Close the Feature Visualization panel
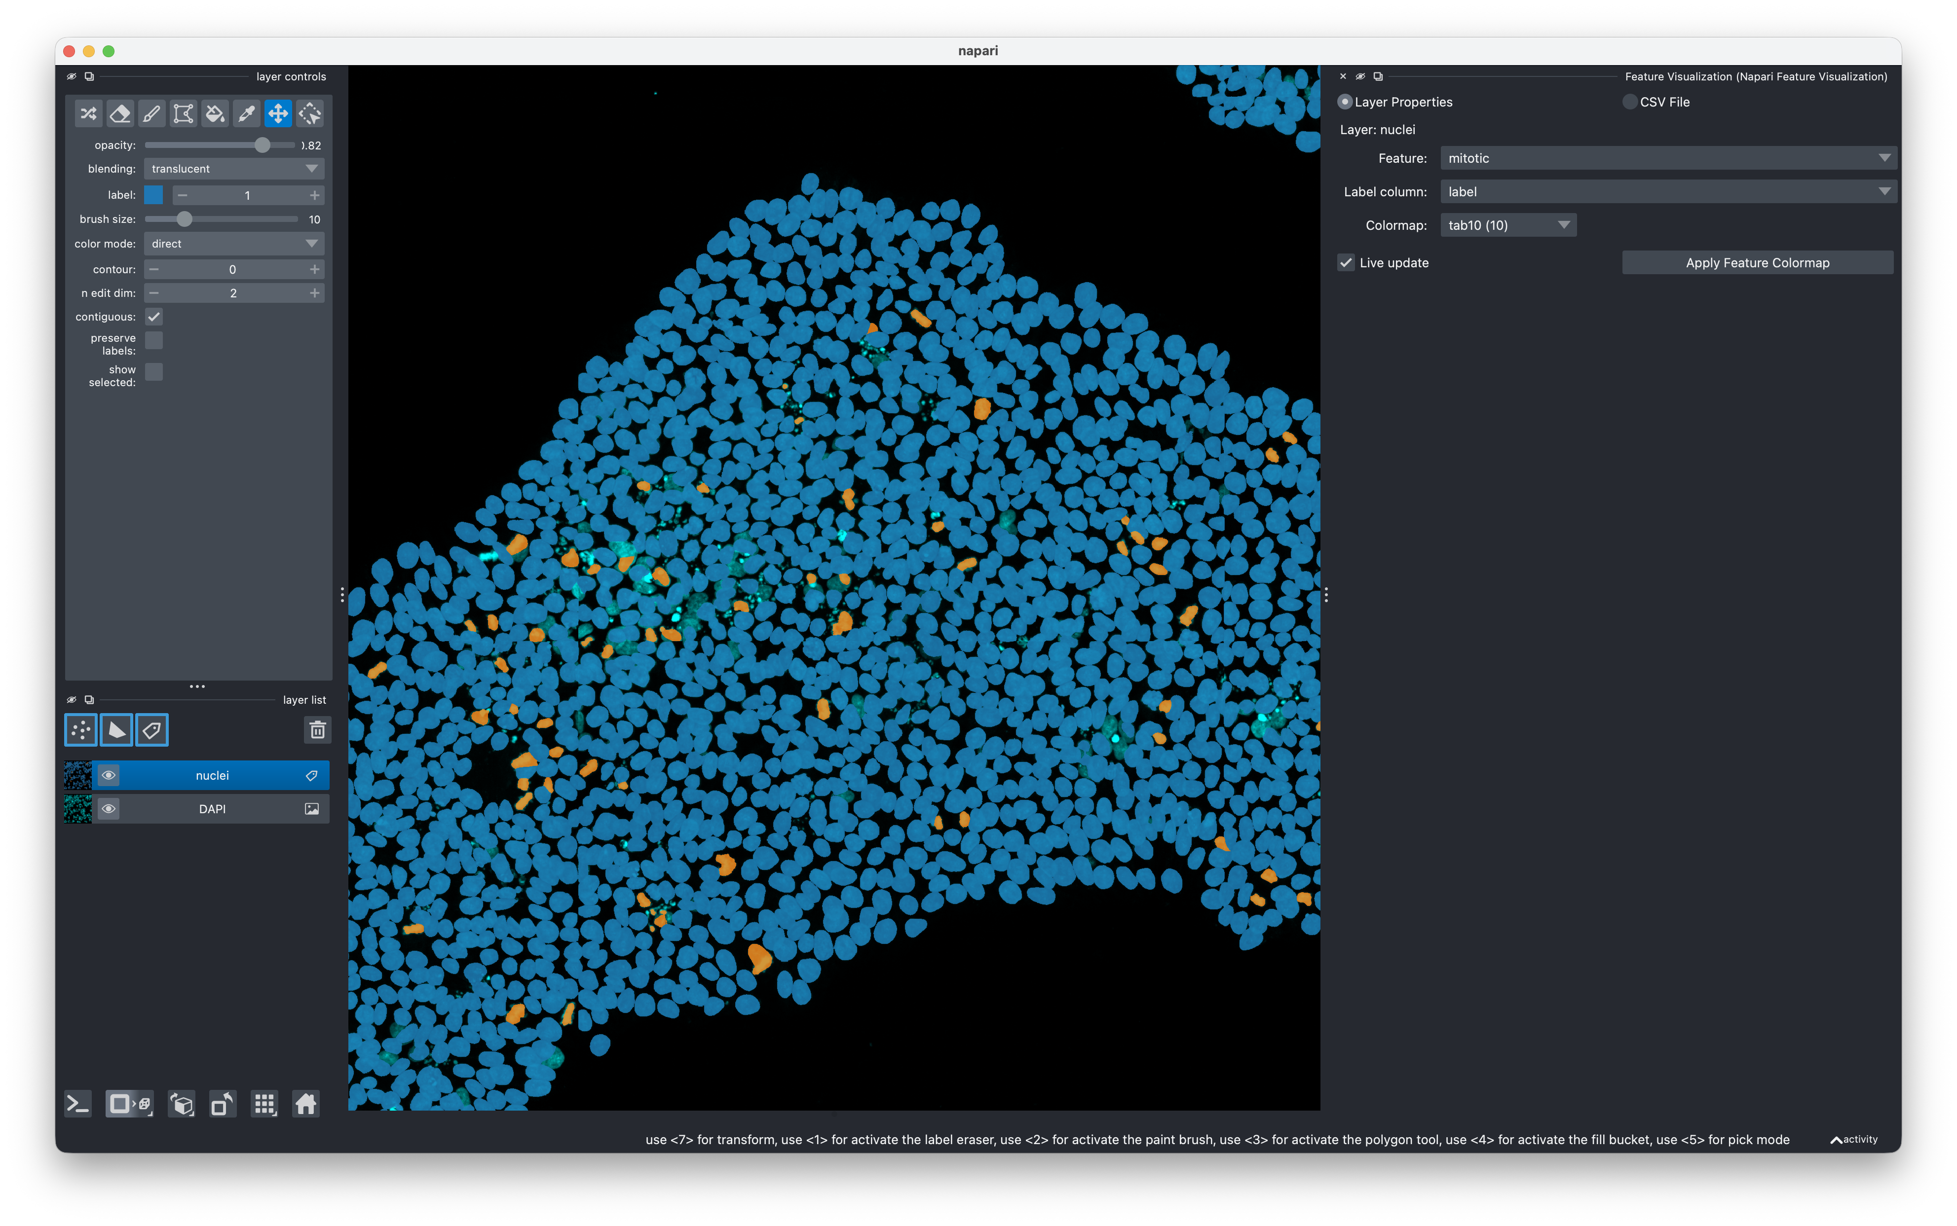The width and height of the screenshot is (1957, 1226). point(1343,76)
